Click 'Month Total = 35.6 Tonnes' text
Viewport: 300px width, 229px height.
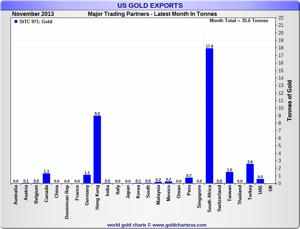239,21
